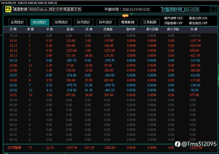Click the 余額 column header
This screenshot has width=219, height=154.
pos(194,29)
